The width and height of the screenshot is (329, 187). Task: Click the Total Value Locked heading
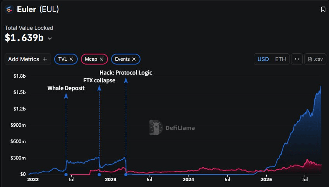pos(29,28)
